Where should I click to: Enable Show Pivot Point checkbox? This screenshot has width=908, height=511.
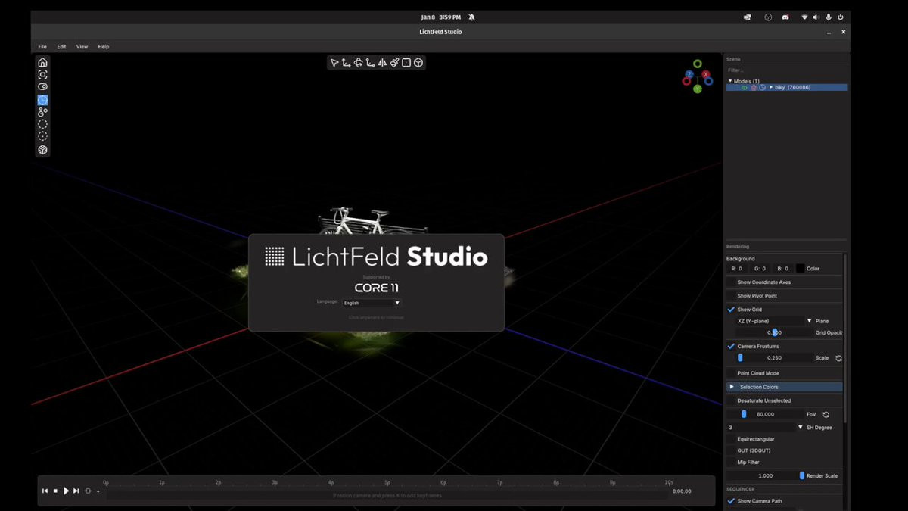pos(731,296)
